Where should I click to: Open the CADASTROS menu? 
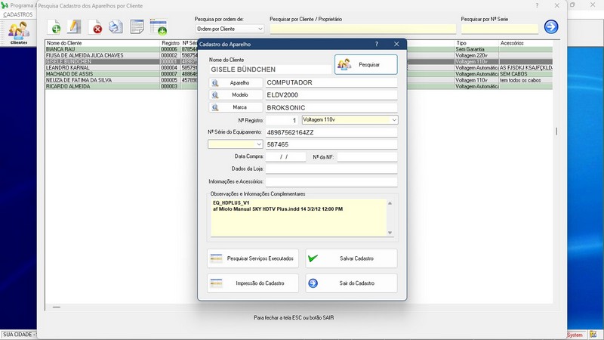coord(18,14)
